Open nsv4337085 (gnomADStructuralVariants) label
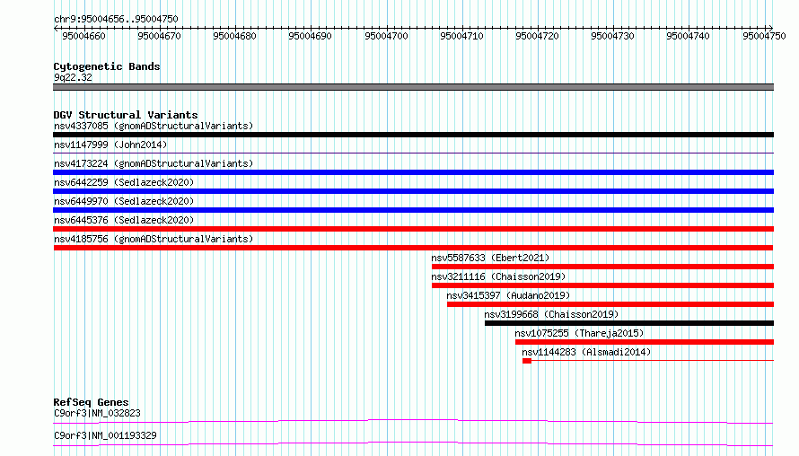 click(x=154, y=126)
